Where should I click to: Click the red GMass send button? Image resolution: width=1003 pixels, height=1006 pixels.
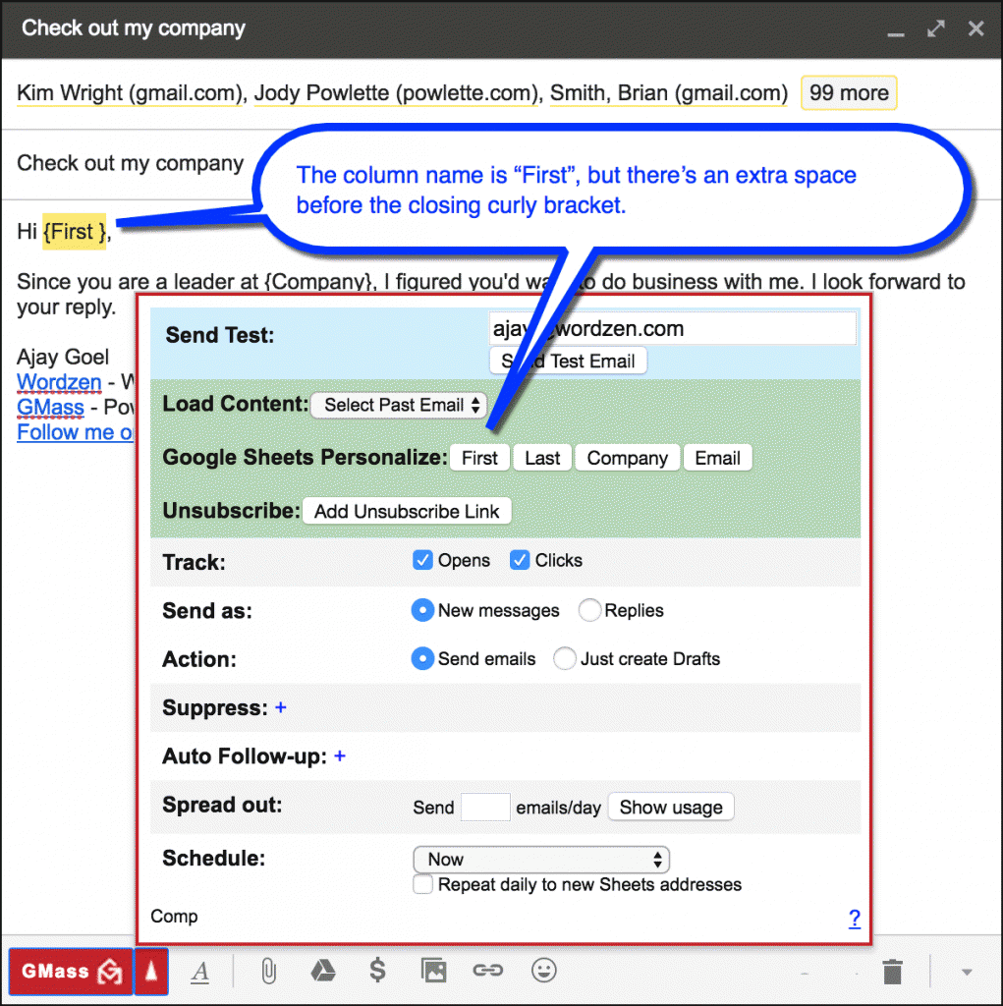(71, 972)
